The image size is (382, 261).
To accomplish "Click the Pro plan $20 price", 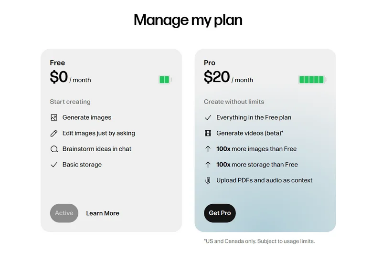I will (217, 77).
